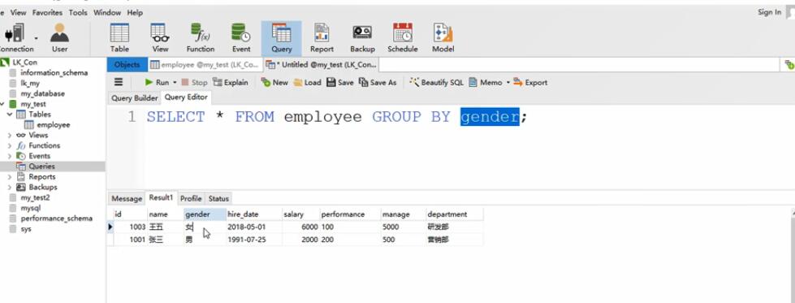Open the View objects toolbar icon
The width and height of the screenshot is (795, 303).
click(160, 38)
